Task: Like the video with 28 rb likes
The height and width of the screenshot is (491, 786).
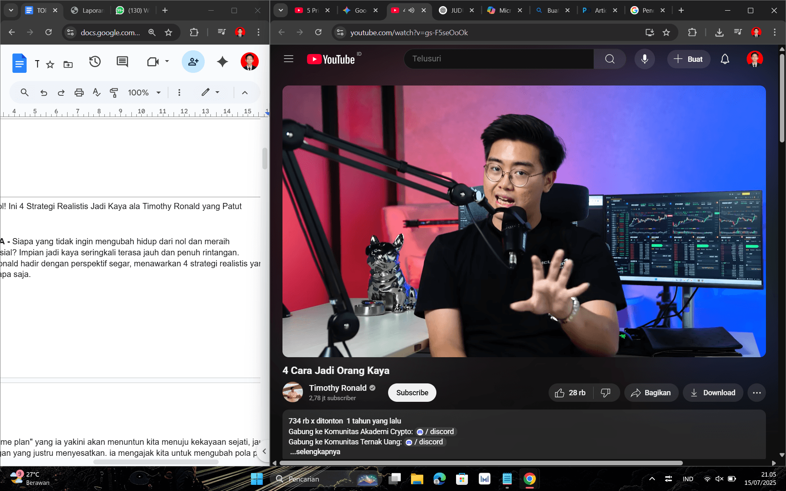Action: click(x=571, y=393)
